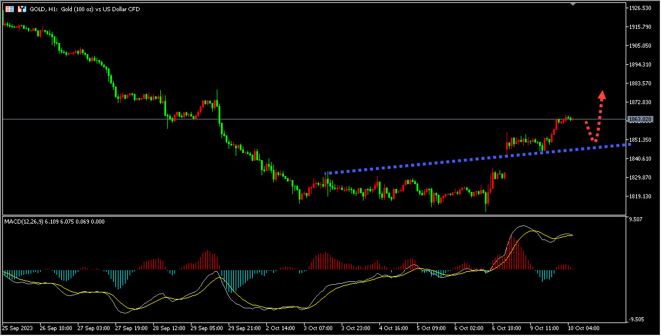Click the 9.507 MACD scale value
The width and height of the screenshot is (661, 336).
(636, 219)
